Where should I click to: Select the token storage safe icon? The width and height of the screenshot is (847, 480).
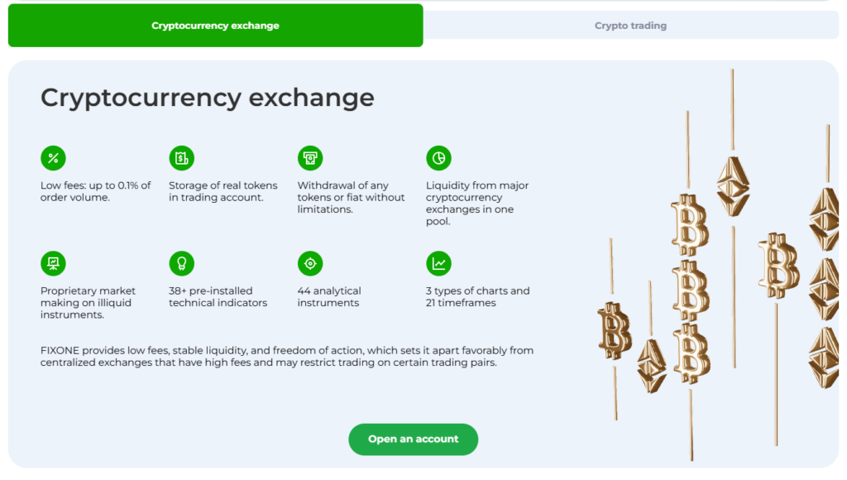pos(182,158)
